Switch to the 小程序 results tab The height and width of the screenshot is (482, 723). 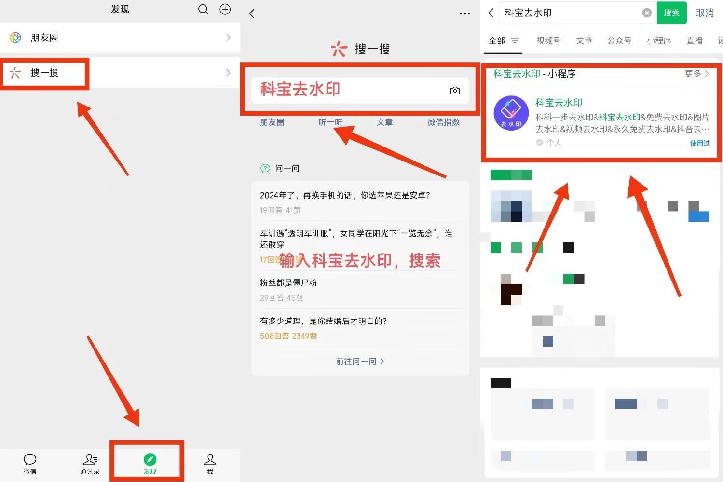(659, 41)
